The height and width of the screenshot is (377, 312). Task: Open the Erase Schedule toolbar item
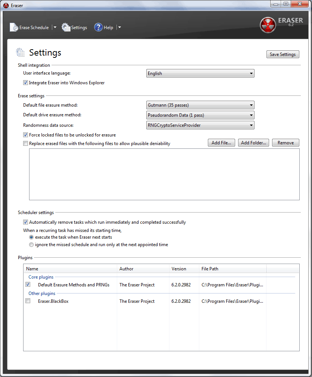click(x=29, y=28)
